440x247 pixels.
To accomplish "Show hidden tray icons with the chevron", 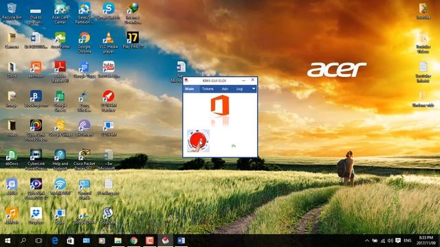I will coord(367,241).
